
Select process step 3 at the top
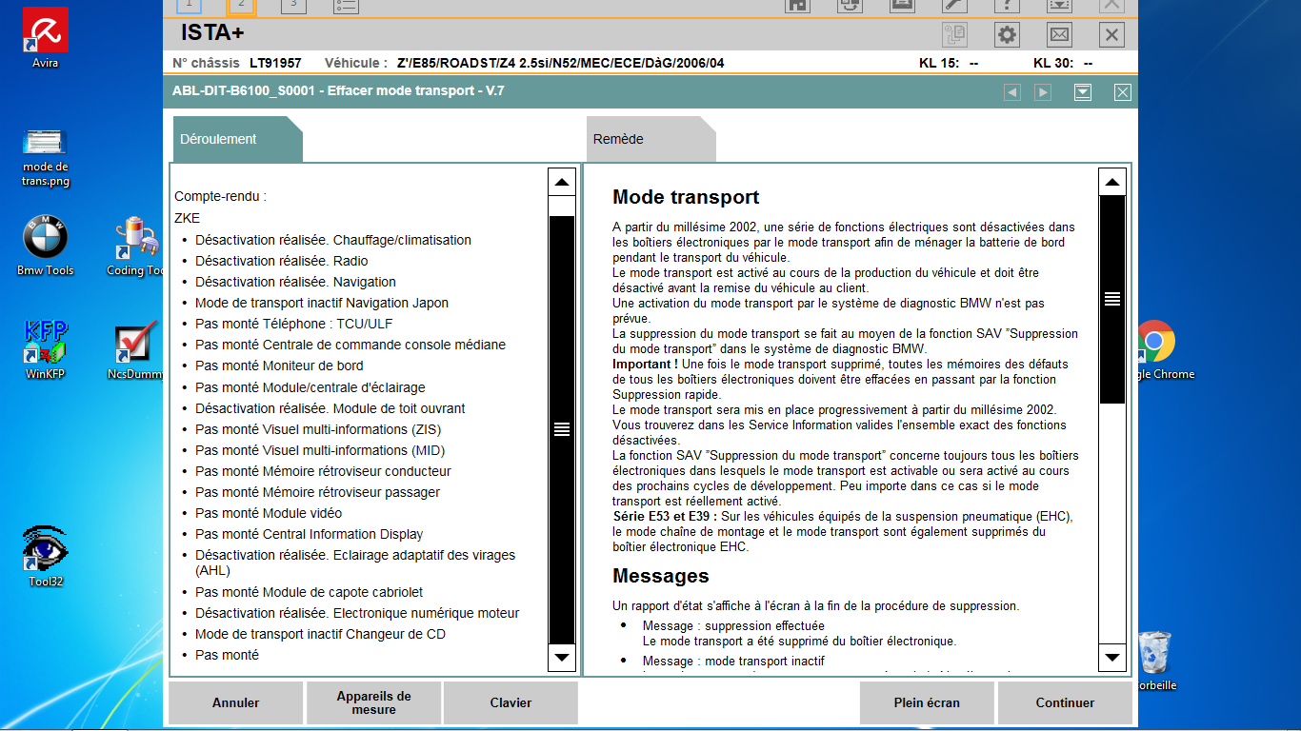(x=293, y=6)
